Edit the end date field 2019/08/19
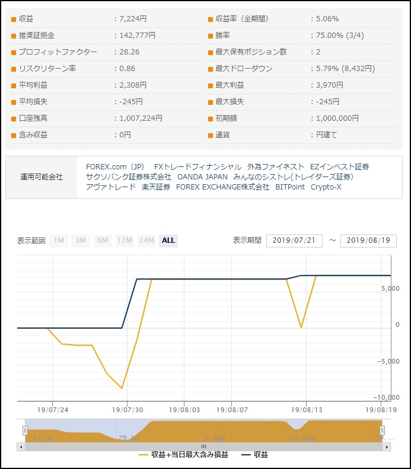Image resolution: width=411 pixels, height=469 pixels. click(368, 241)
